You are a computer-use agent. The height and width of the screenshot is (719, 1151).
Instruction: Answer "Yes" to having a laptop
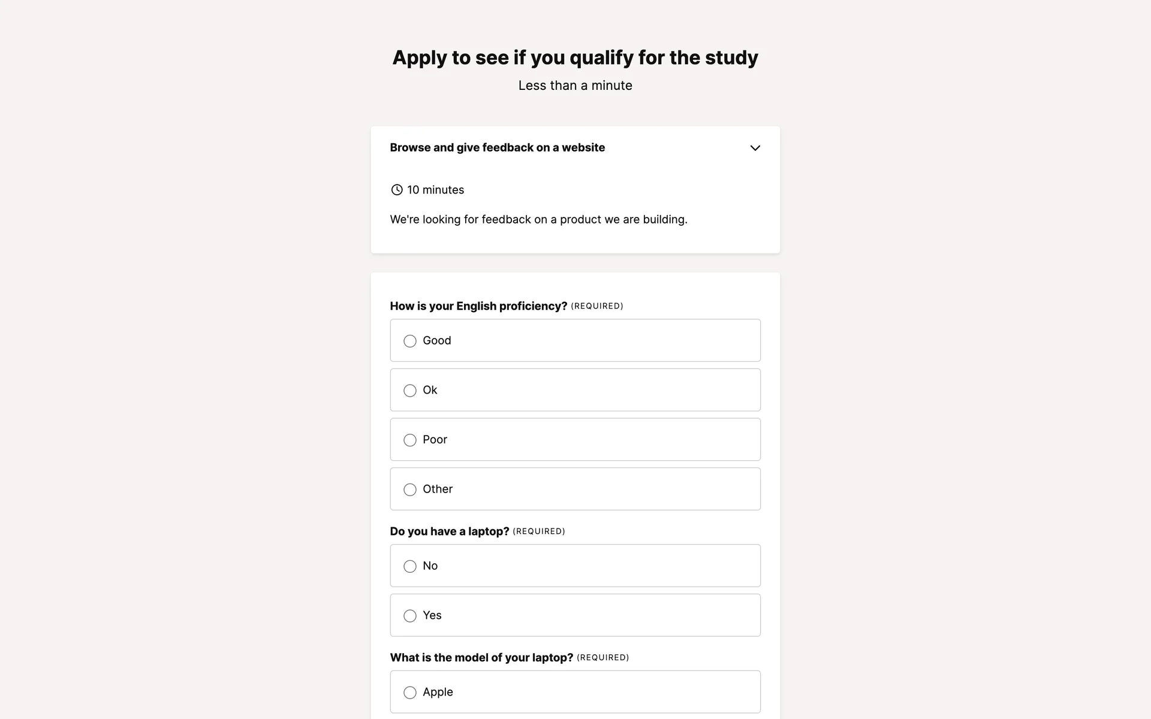[410, 616]
